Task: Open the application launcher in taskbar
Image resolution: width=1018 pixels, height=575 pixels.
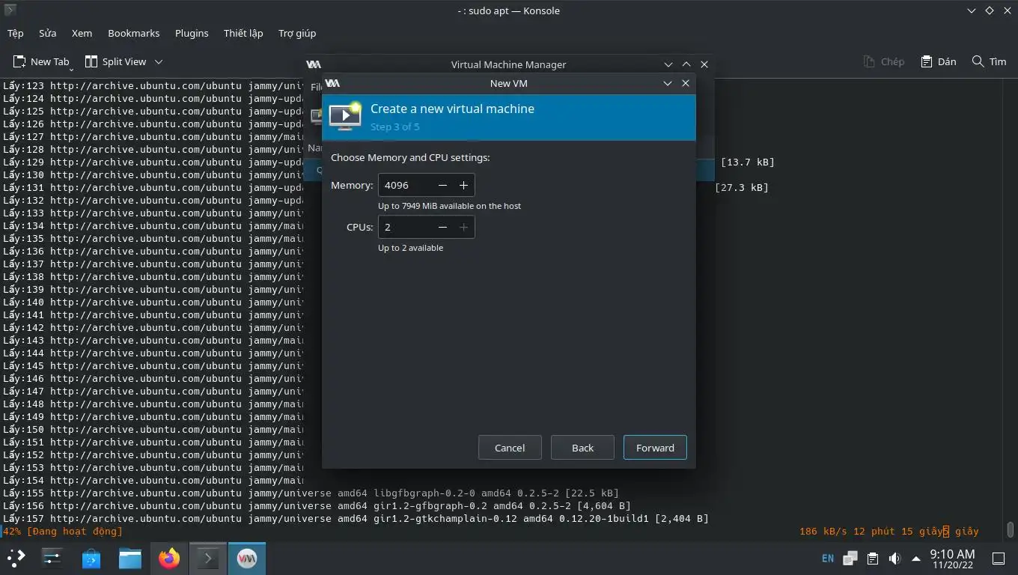Action: coord(16,558)
